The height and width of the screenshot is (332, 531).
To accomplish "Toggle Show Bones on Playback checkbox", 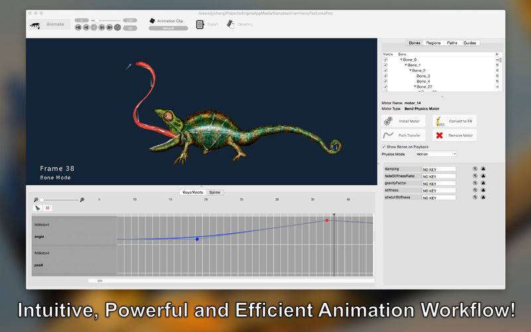I will 384,146.
